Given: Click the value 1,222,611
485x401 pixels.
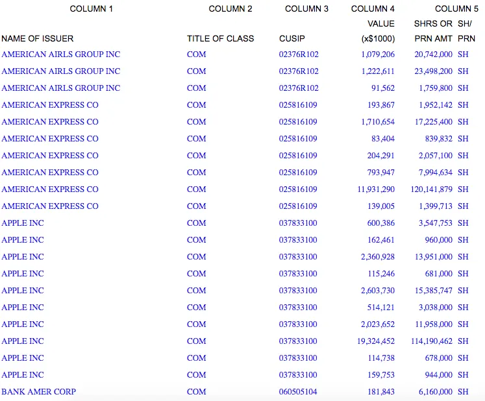Looking at the screenshot, I should pos(378,71).
